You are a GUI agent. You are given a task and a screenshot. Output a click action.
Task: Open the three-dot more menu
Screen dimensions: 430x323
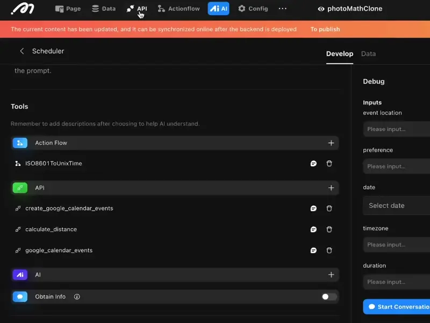click(282, 9)
